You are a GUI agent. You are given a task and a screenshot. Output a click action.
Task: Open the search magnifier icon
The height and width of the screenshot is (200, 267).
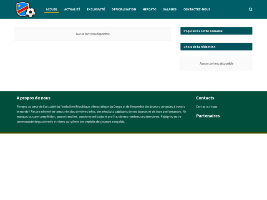(250, 9)
